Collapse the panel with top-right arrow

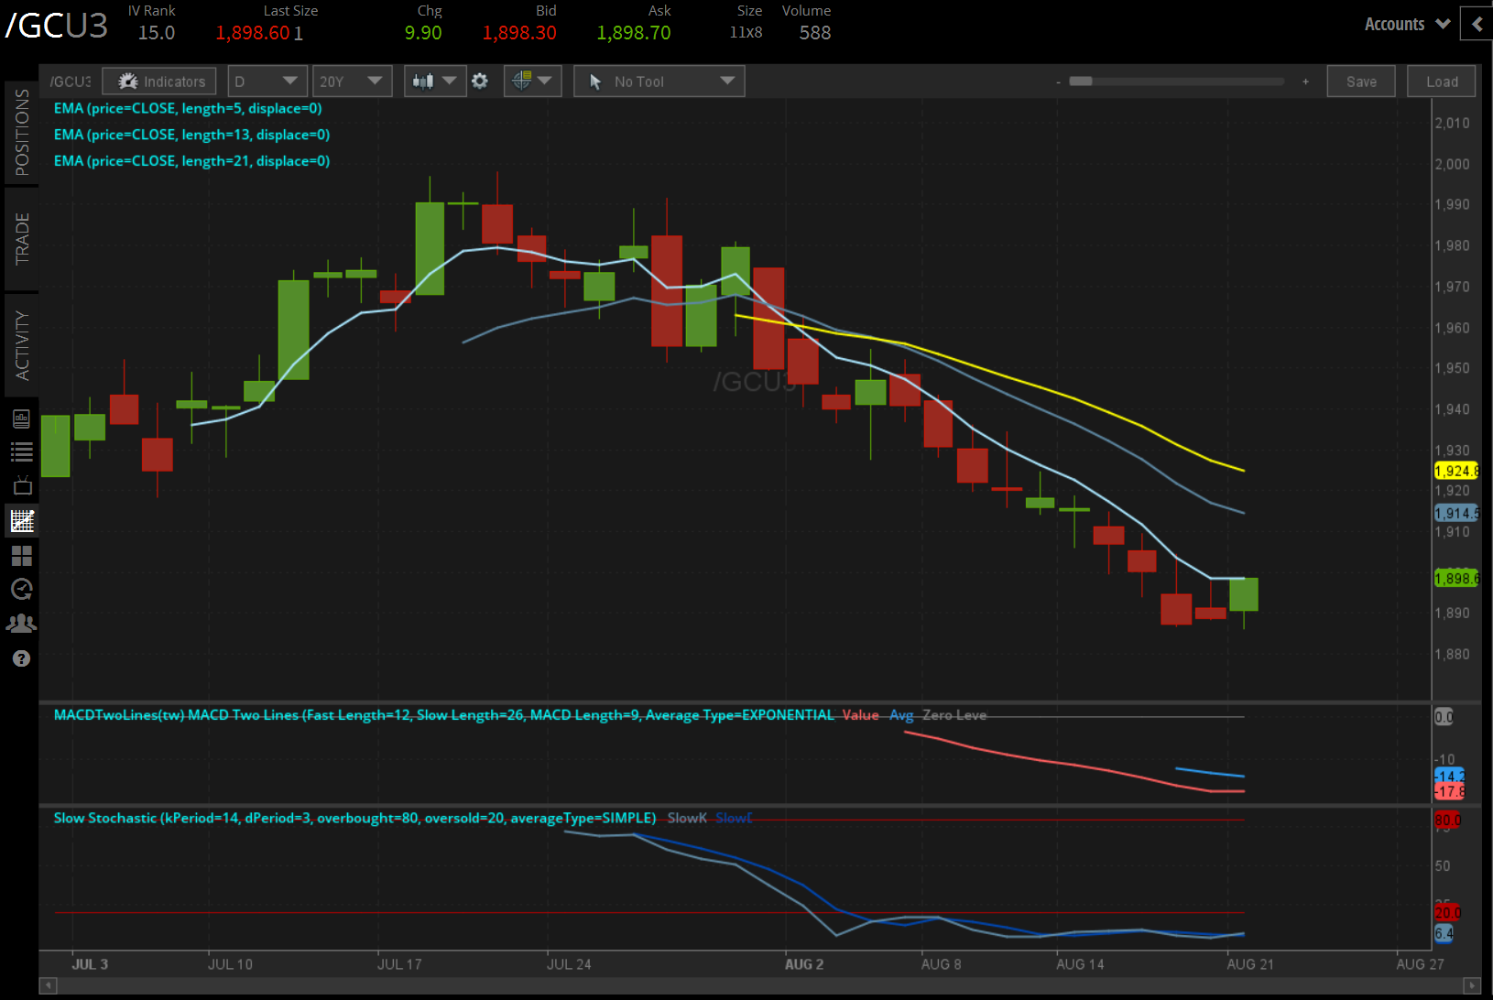click(x=1477, y=25)
